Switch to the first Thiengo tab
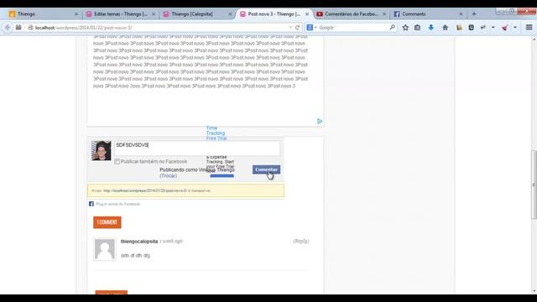This screenshot has width=537, height=302. pyautogui.click(x=43, y=14)
